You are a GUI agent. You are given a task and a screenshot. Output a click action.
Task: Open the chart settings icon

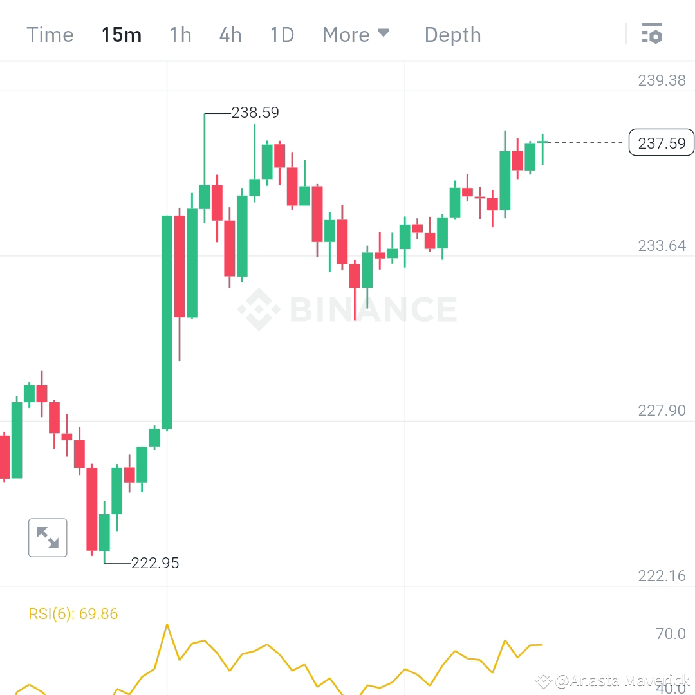pyautogui.click(x=653, y=34)
